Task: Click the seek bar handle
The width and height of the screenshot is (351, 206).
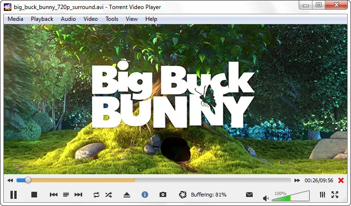Action: click(x=28, y=180)
